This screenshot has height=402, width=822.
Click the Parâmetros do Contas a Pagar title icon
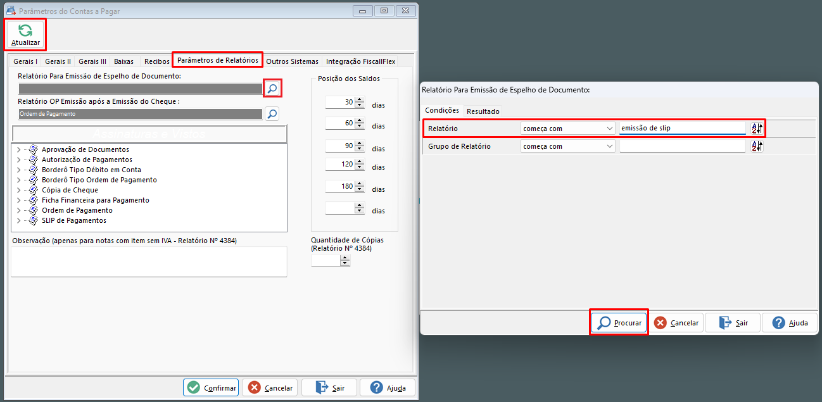coord(11,11)
